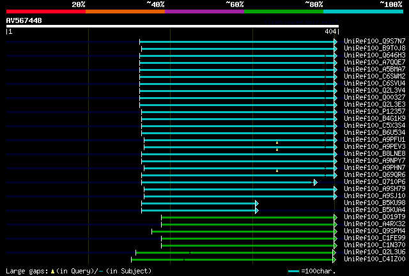
Task: Click the purple ~60% legend segment
Action: [204, 11]
